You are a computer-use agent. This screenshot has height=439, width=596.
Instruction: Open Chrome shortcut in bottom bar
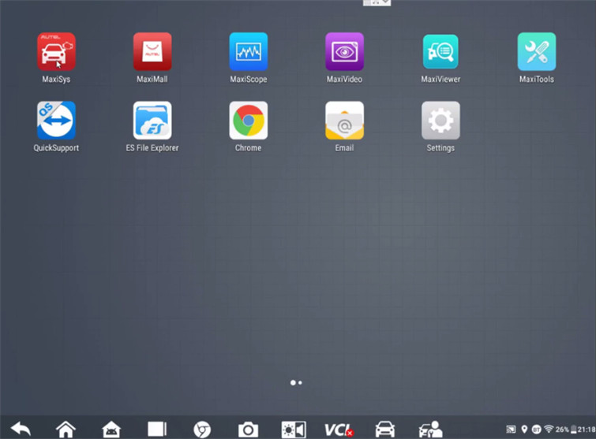point(202,430)
